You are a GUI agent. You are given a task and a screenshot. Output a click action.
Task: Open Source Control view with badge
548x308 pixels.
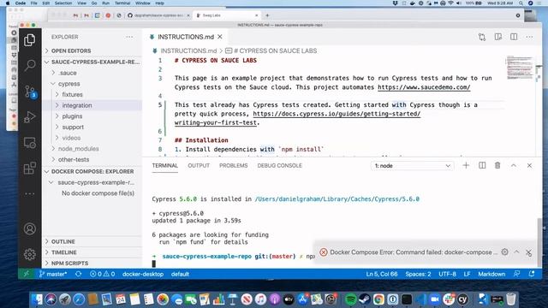[x=31, y=92]
